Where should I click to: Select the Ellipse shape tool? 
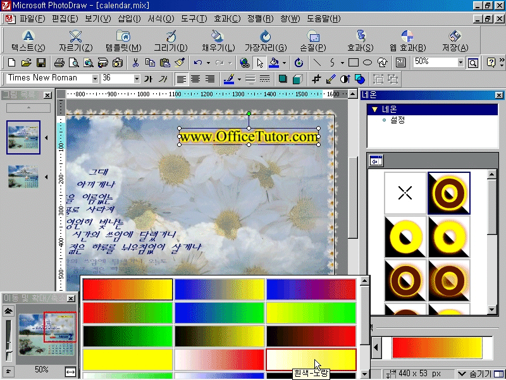367,62
